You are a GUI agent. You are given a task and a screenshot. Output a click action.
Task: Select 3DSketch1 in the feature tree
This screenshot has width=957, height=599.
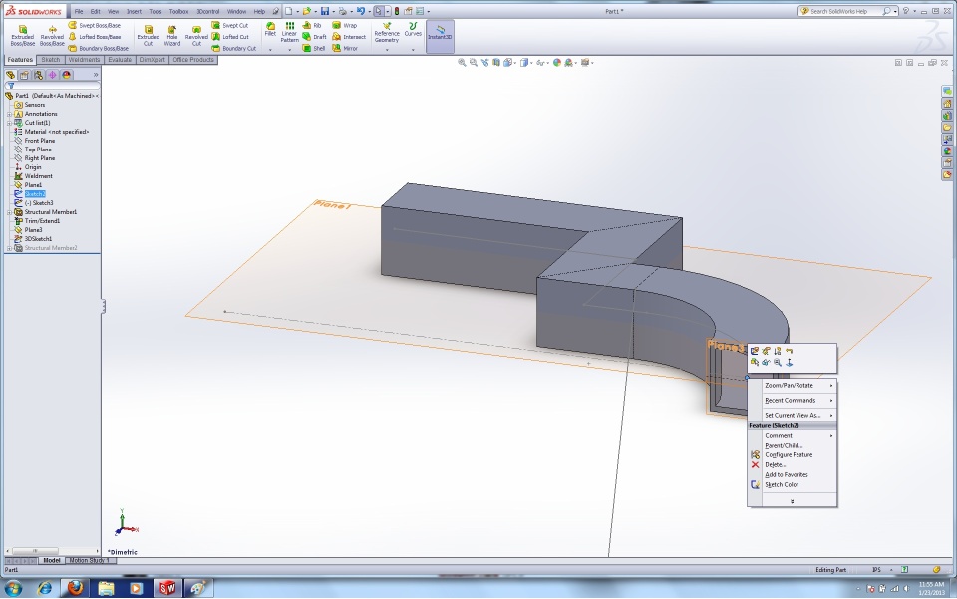pyautogui.click(x=38, y=239)
